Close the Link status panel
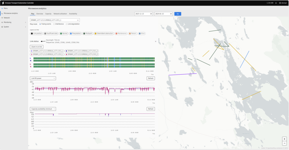Image resolution: width=289 pixels, height=150 pixels. pyautogui.click(x=156, y=41)
